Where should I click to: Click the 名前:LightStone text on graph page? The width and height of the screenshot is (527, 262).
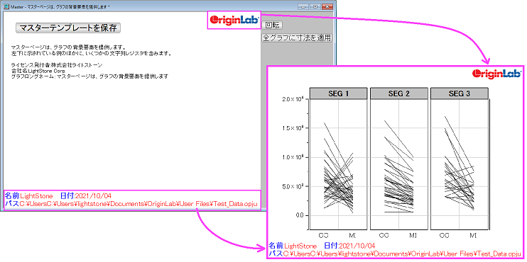[293, 246]
